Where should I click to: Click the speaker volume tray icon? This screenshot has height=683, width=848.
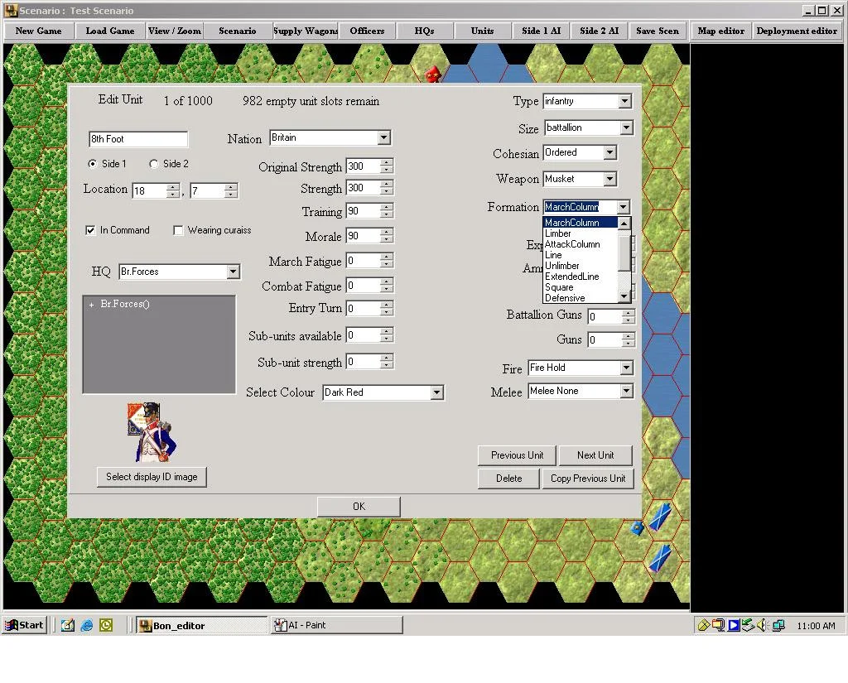click(762, 625)
